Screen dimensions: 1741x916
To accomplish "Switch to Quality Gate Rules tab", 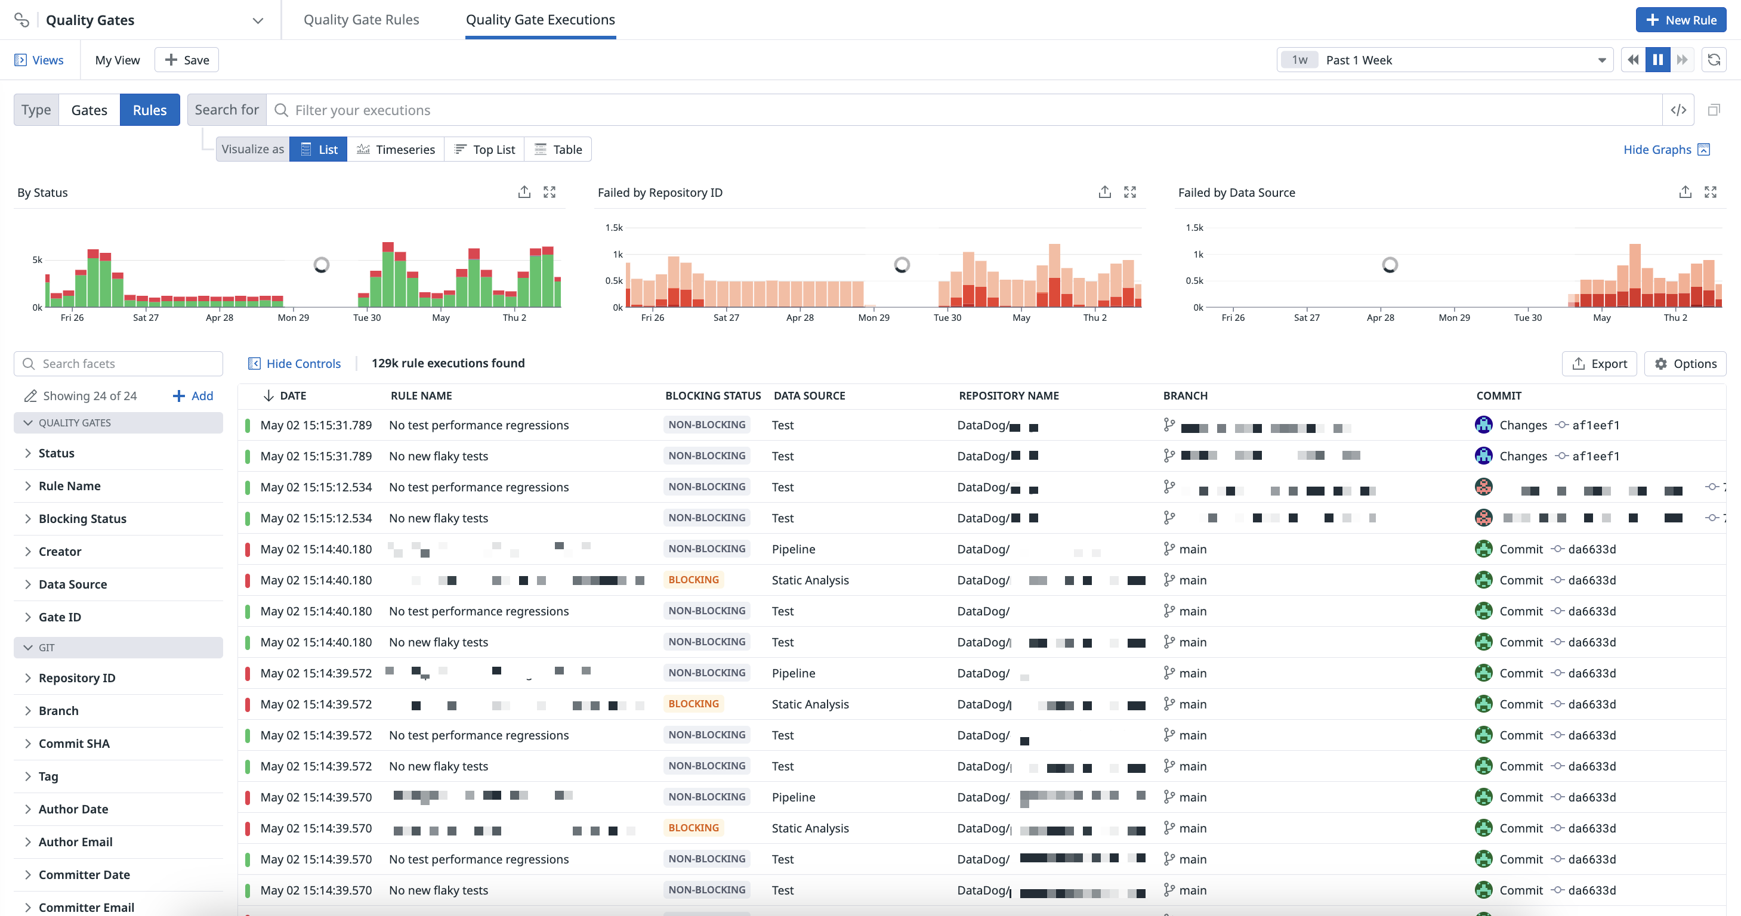I will point(361,20).
